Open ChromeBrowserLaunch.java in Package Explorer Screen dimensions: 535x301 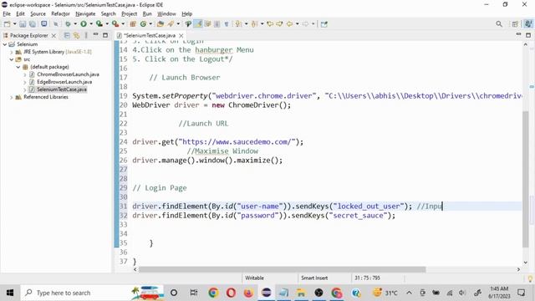pos(68,74)
